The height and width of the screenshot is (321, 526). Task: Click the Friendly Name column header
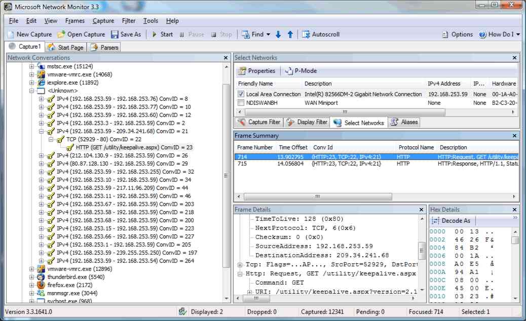point(255,84)
